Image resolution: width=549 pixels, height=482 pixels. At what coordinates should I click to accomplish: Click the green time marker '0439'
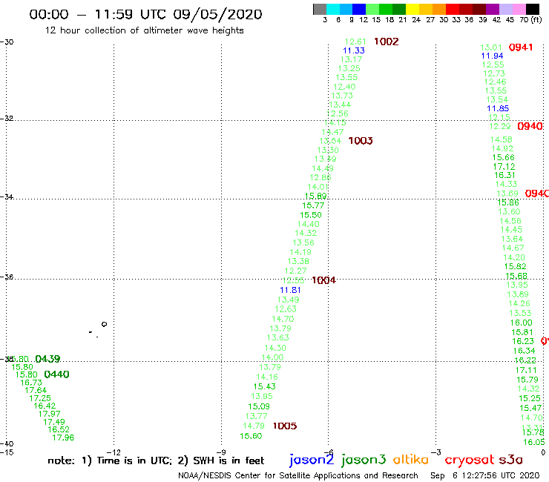tap(47, 359)
